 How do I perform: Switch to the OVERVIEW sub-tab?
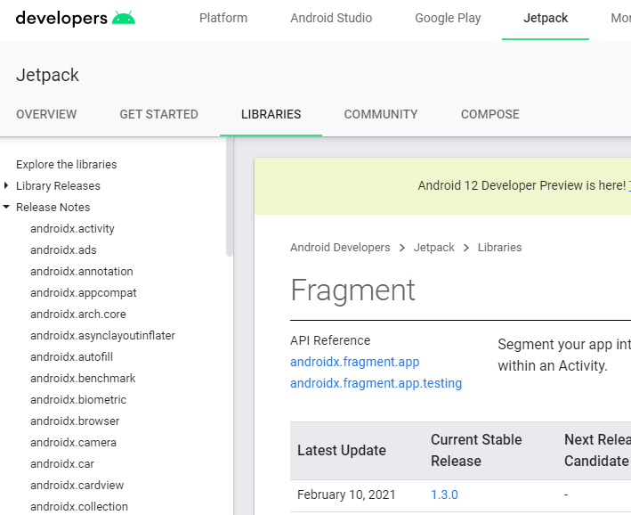[46, 114]
